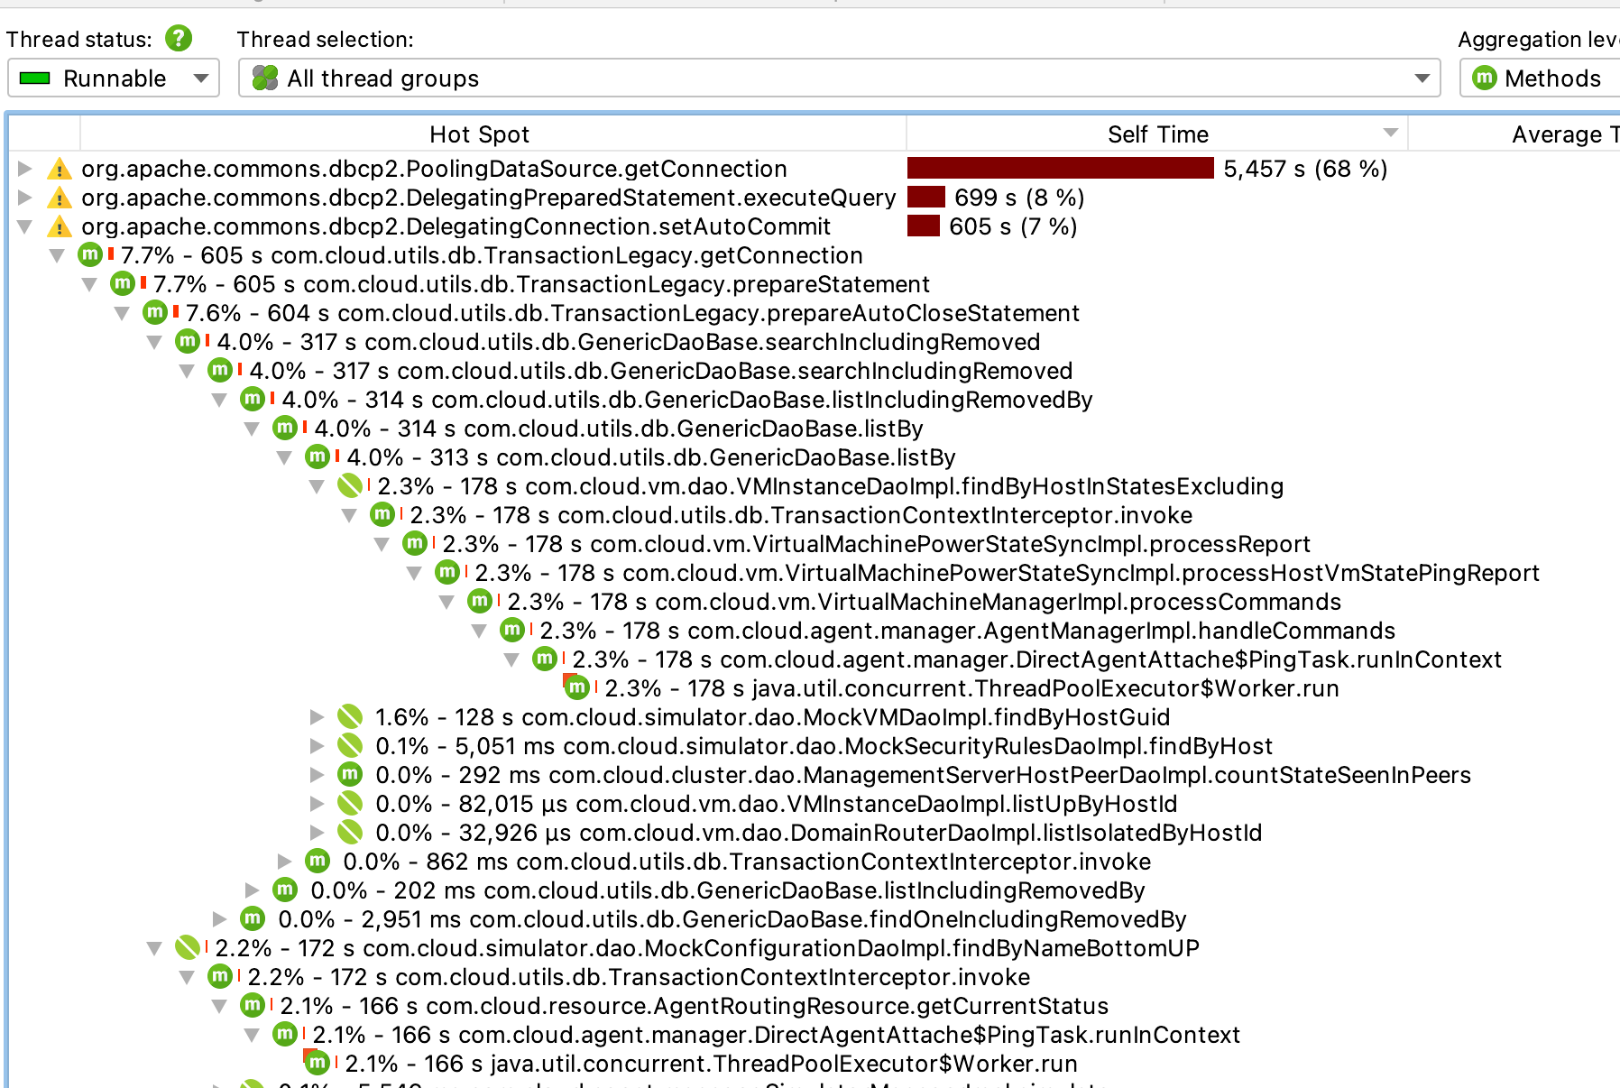Click the Hot Spot column header
The height and width of the screenshot is (1088, 1620).
point(479,134)
